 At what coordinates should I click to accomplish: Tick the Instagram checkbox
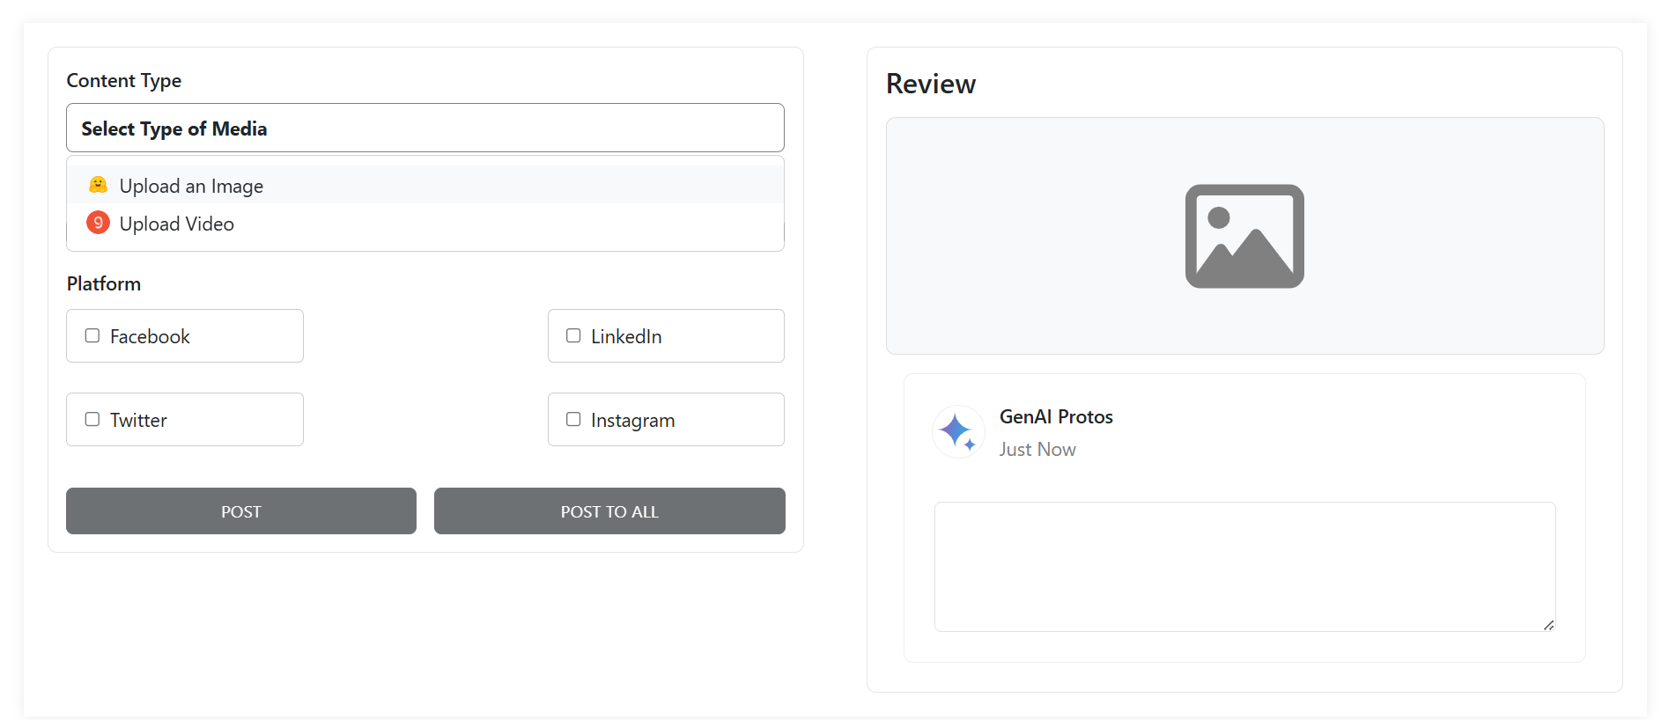[x=573, y=419]
